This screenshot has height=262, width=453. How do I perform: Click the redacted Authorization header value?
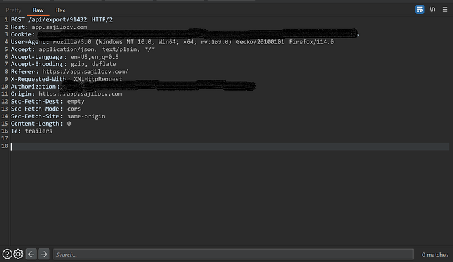(157, 86)
